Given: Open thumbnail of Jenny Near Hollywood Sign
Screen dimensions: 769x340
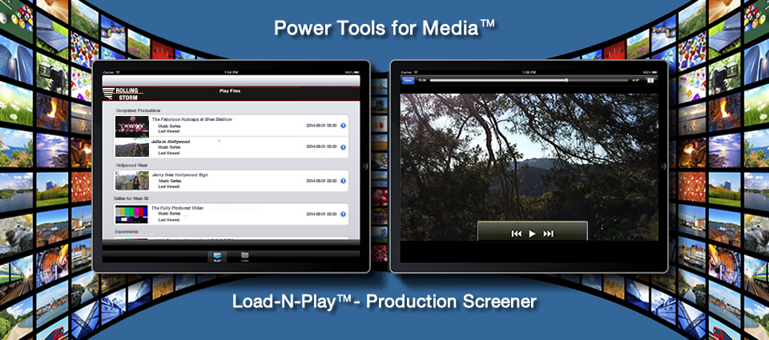Looking at the screenshot, I should [132, 181].
